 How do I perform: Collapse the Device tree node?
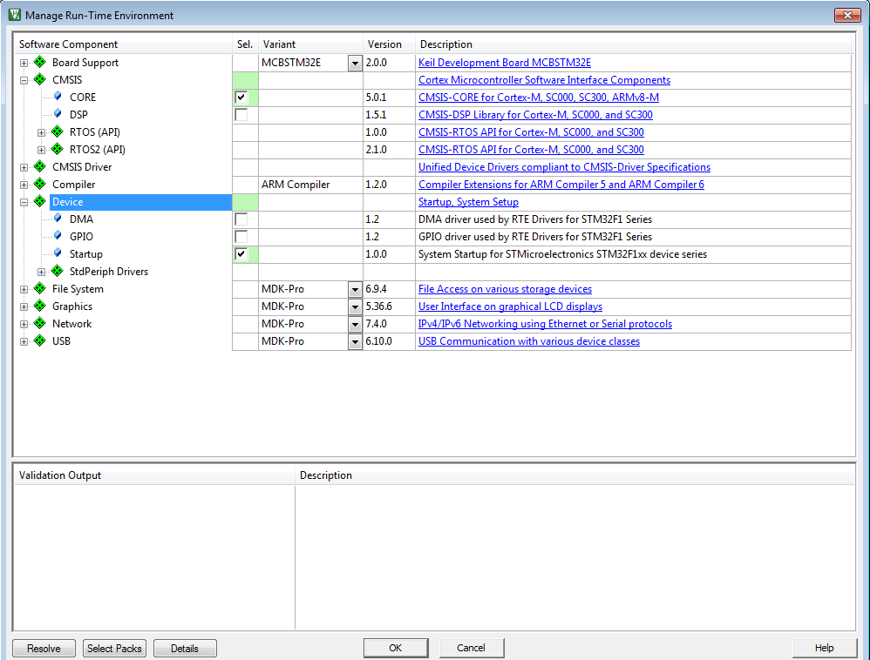pyautogui.click(x=24, y=202)
